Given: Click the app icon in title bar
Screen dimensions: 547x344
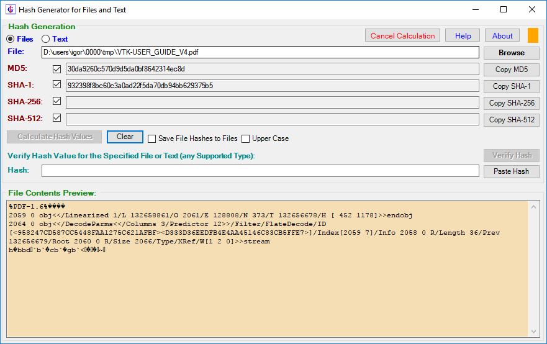Looking at the screenshot, I should click(x=10, y=9).
